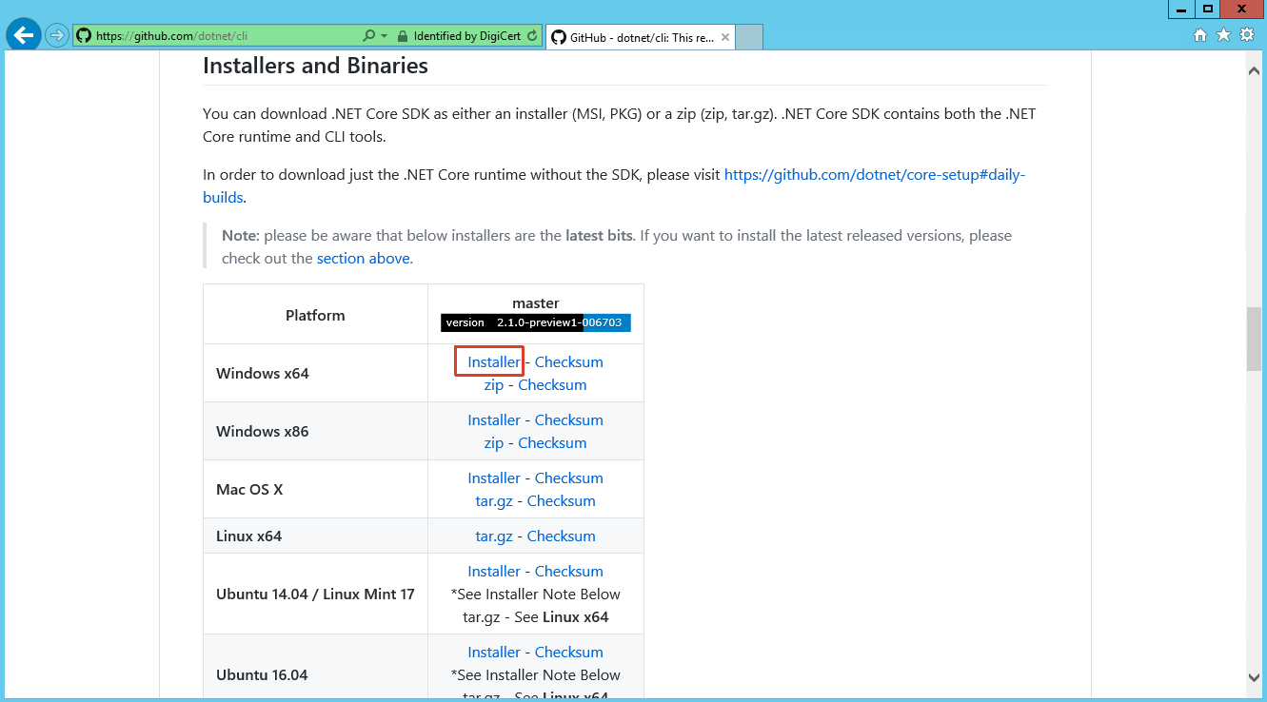The image size is (1267, 702).
Task: Click 'Mac OS X' row label
Action: pyautogui.click(x=249, y=489)
